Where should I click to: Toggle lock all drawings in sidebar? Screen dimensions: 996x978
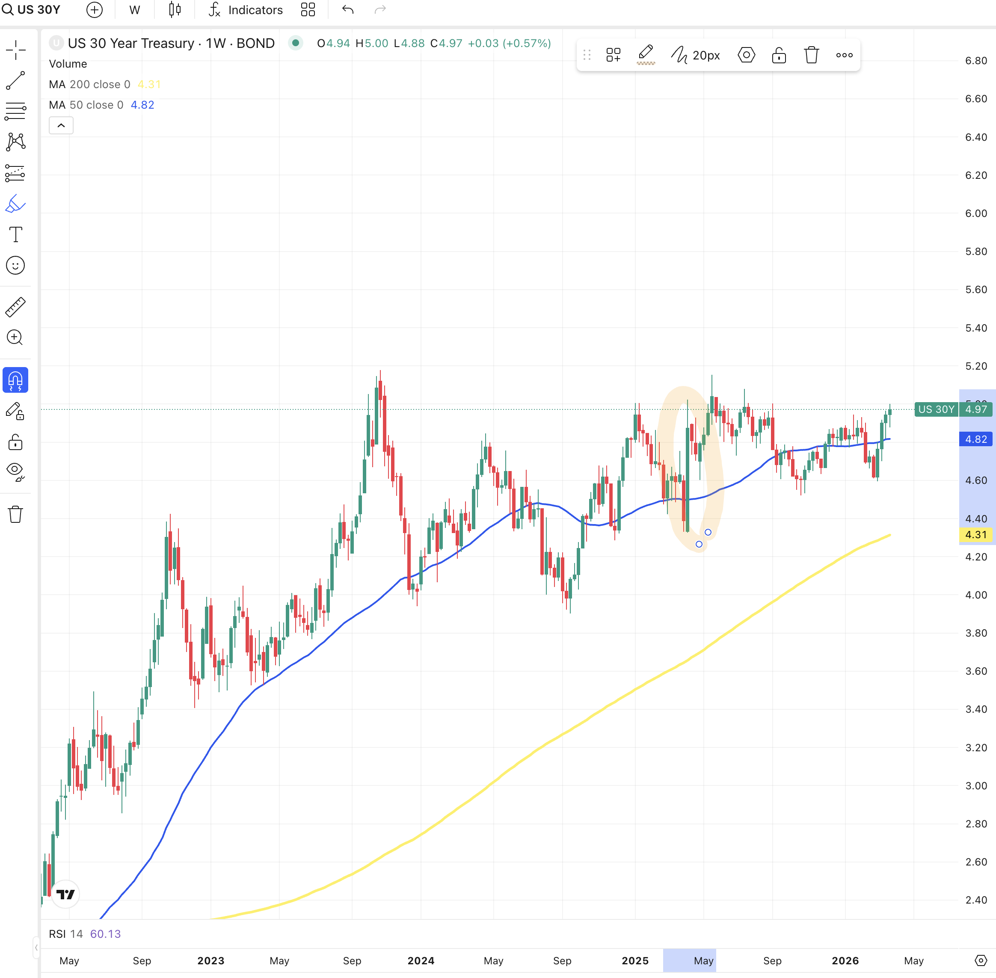point(15,442)
